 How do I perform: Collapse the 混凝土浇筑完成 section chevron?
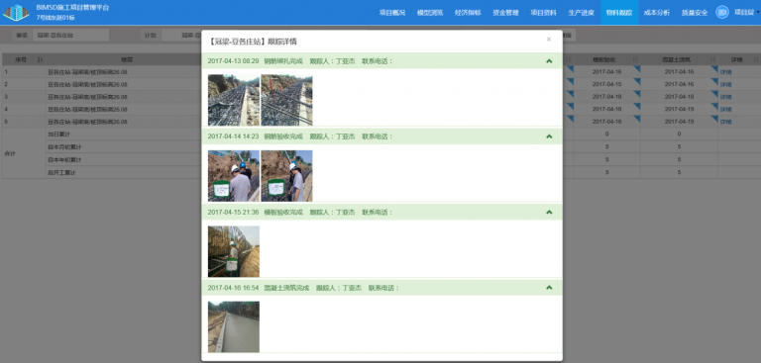click(x=549, y=288)
